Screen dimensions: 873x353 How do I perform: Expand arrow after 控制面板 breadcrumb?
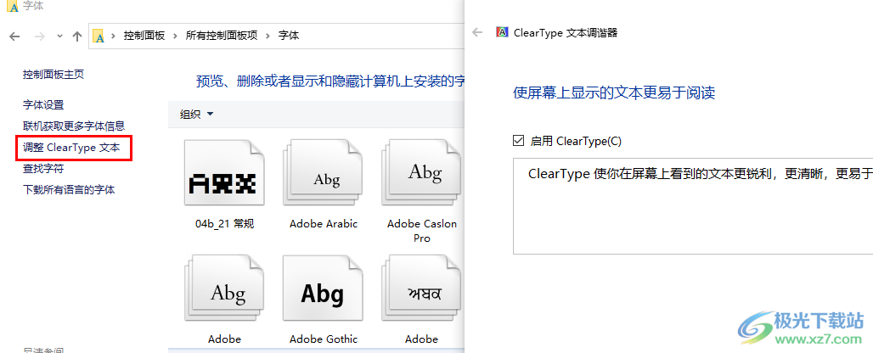(175, 36)
